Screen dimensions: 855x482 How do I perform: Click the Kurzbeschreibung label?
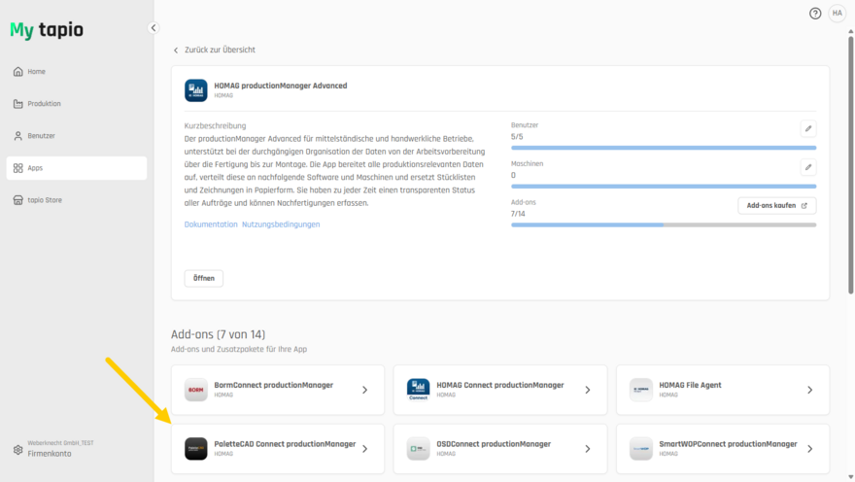click(x=215, y=125)
